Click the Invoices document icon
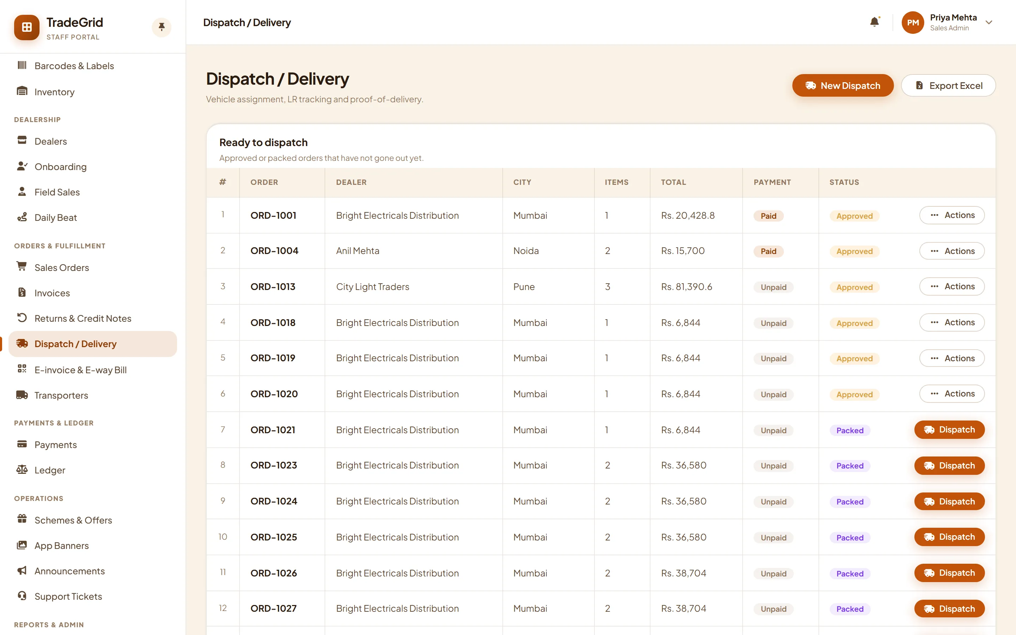This screenshot has height=635, width=1016. pyautogui.click(x=22, y=292)
